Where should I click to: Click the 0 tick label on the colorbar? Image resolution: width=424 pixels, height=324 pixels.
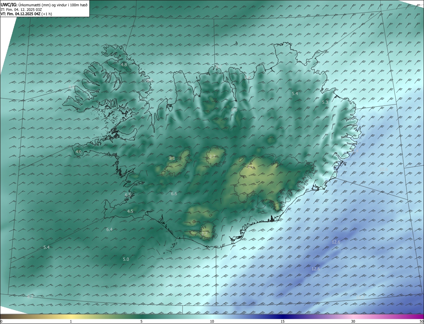tap(1, 321)
